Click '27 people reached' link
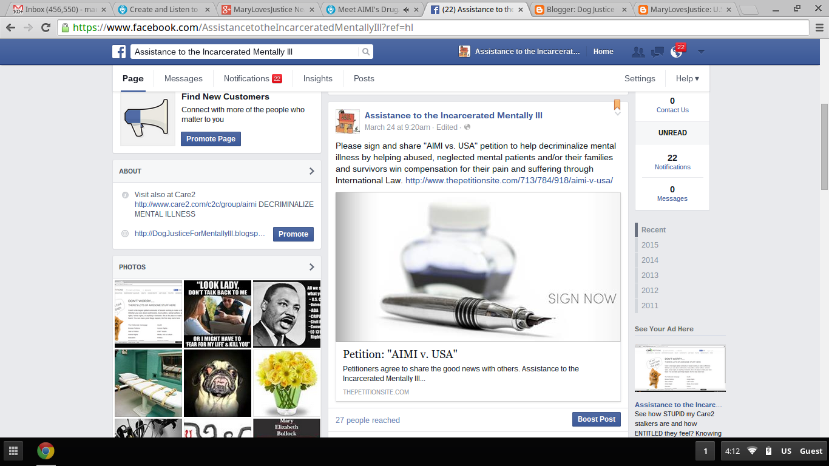The height and width of the screenshot is (466, 829). pyautogui.click(x=368, y=420)
